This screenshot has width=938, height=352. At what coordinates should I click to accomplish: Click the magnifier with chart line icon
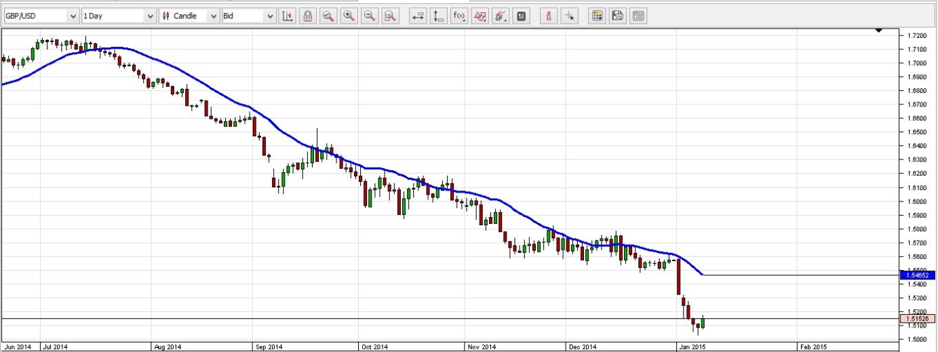tap(328, 16)
